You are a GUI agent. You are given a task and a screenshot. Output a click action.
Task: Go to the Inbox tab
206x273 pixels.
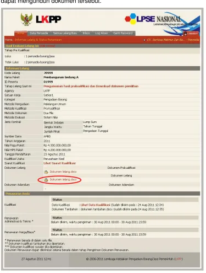(86, 33)
